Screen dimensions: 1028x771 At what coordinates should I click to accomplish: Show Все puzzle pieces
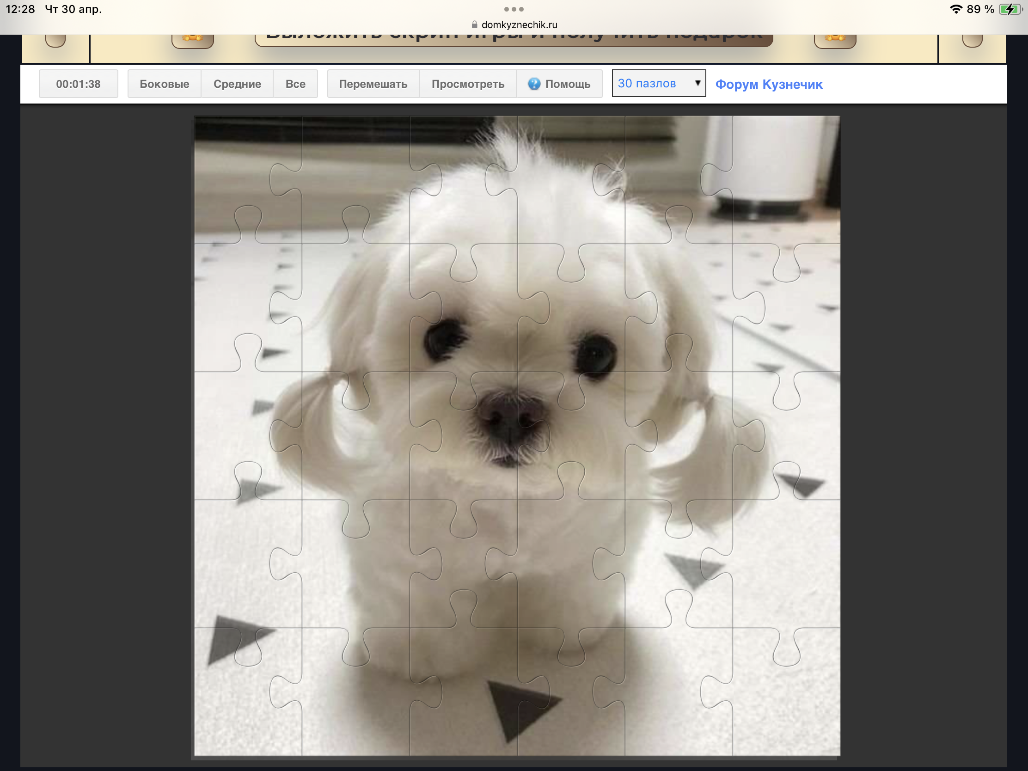[x=295, y=84]
